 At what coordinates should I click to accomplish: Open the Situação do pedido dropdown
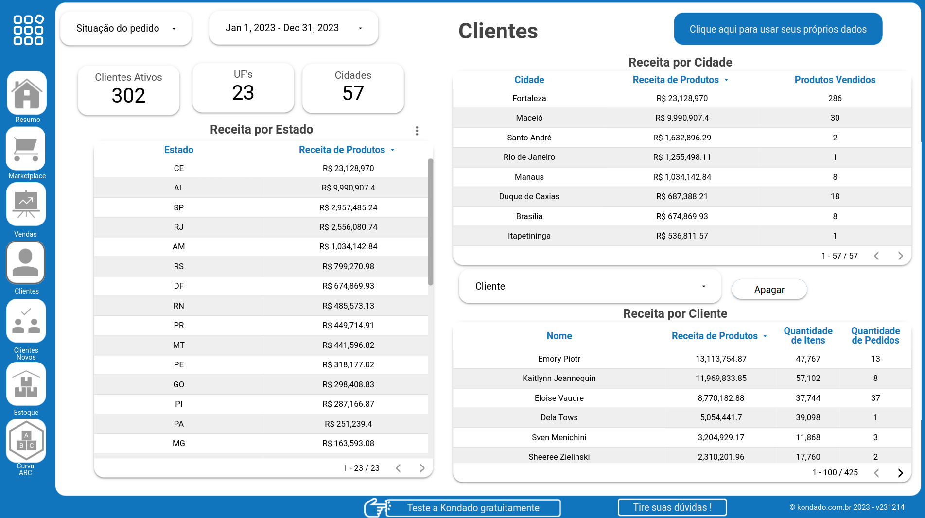click(125, 28)
